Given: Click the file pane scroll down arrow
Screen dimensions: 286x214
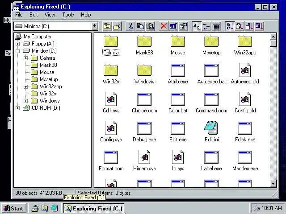Looking at the screenshot, I should [x=273, y=183].
